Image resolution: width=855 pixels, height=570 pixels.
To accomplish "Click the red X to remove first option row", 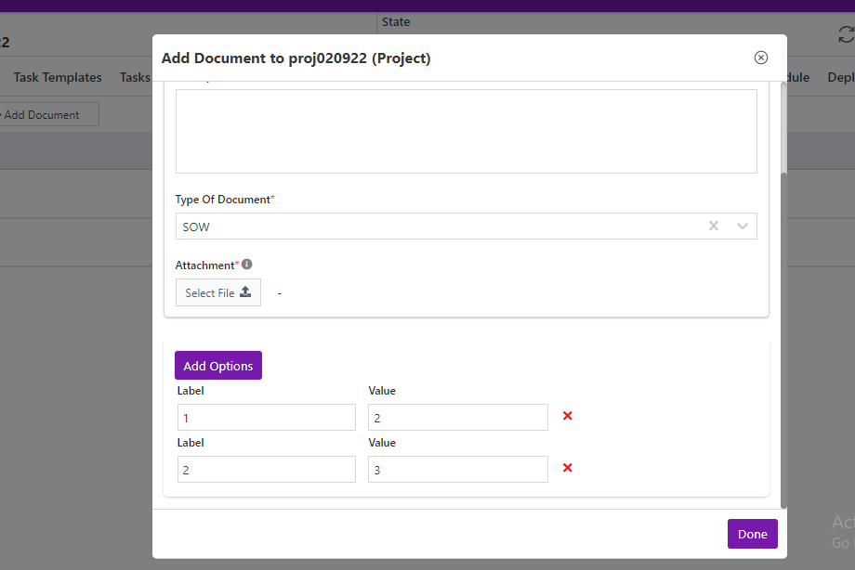I will pyautogui.click(x=567, y=416).
